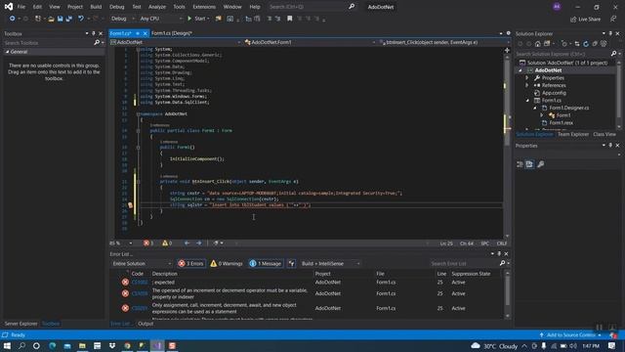The image size is (625, 352).
Task: Expand the Properties node in Solution Explorer
Action: (527, 78)
